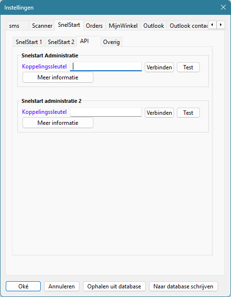231x297 pixels.
Task: Switch to the sms tab
Action: point(17,26)
